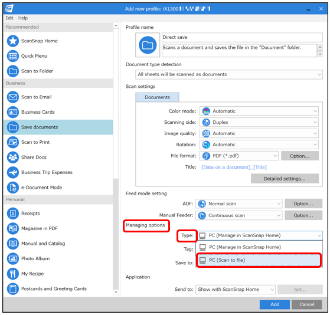The height and width of the screenshot is (315, 330).
Task: Select the Quick Menu profile entry
Action: point(58,56)
